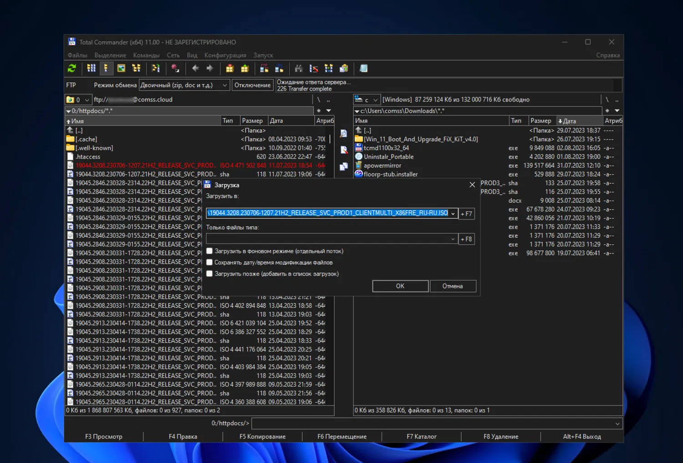Click the green Refresh (reread source) toolbar icon
Image resolution: width=683 pixels, height=463 pixels.
(72, 68)
